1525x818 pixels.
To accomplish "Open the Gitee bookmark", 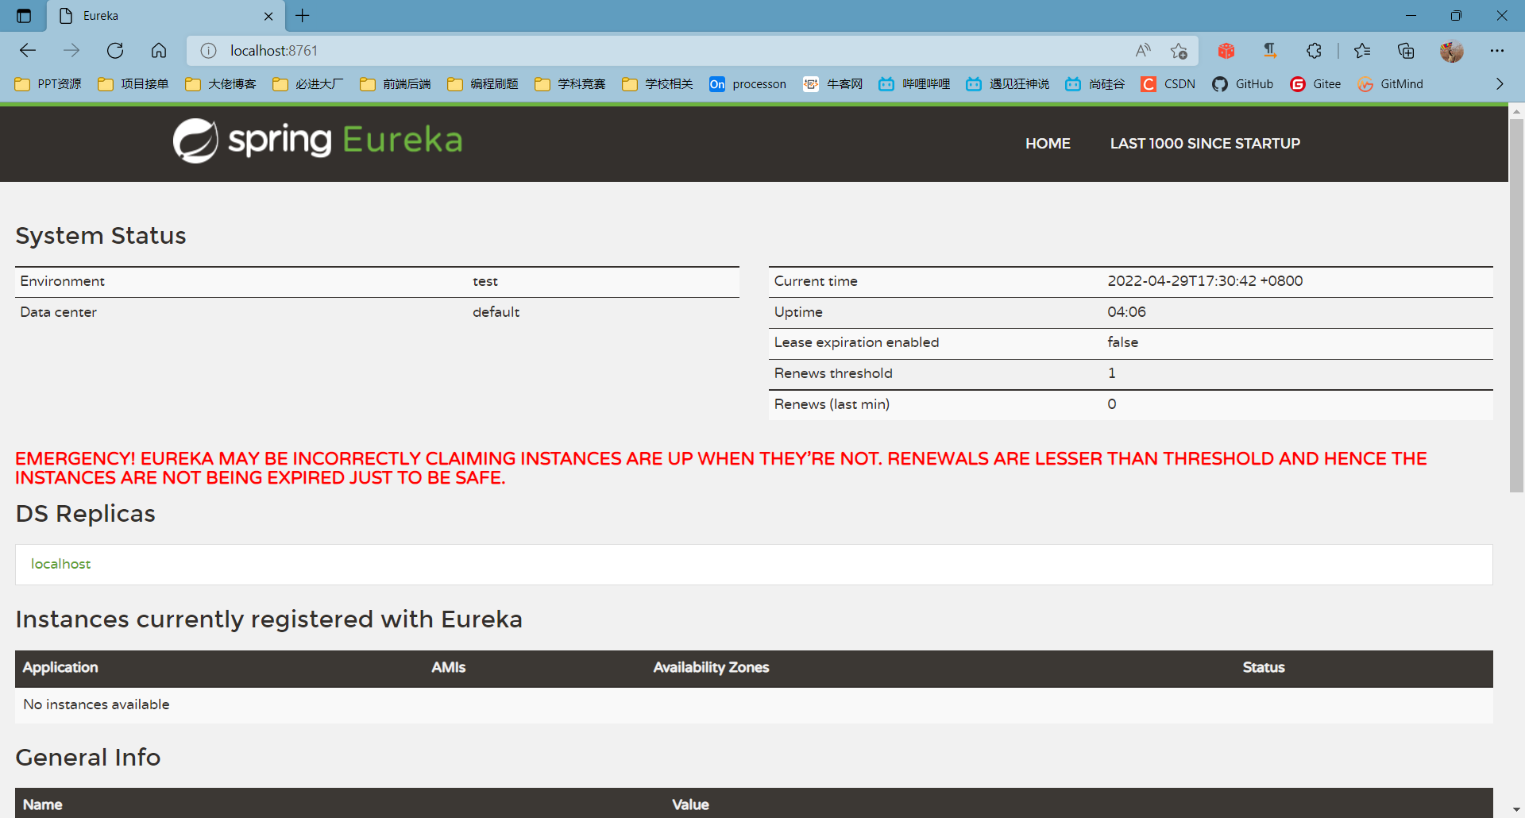I will click(1315, 83).
